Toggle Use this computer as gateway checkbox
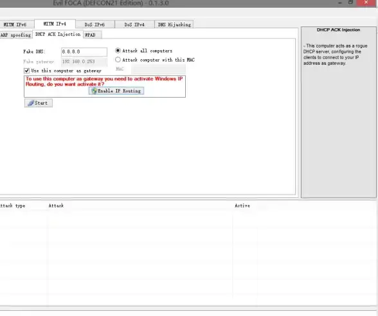378x316 pixels. 26,71
